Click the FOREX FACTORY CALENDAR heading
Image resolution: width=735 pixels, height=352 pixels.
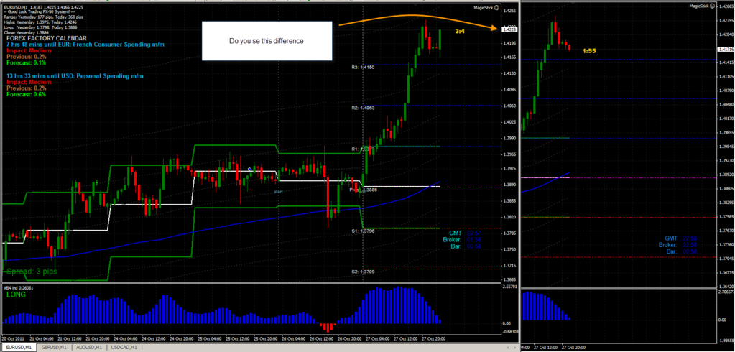click(47, 38)
